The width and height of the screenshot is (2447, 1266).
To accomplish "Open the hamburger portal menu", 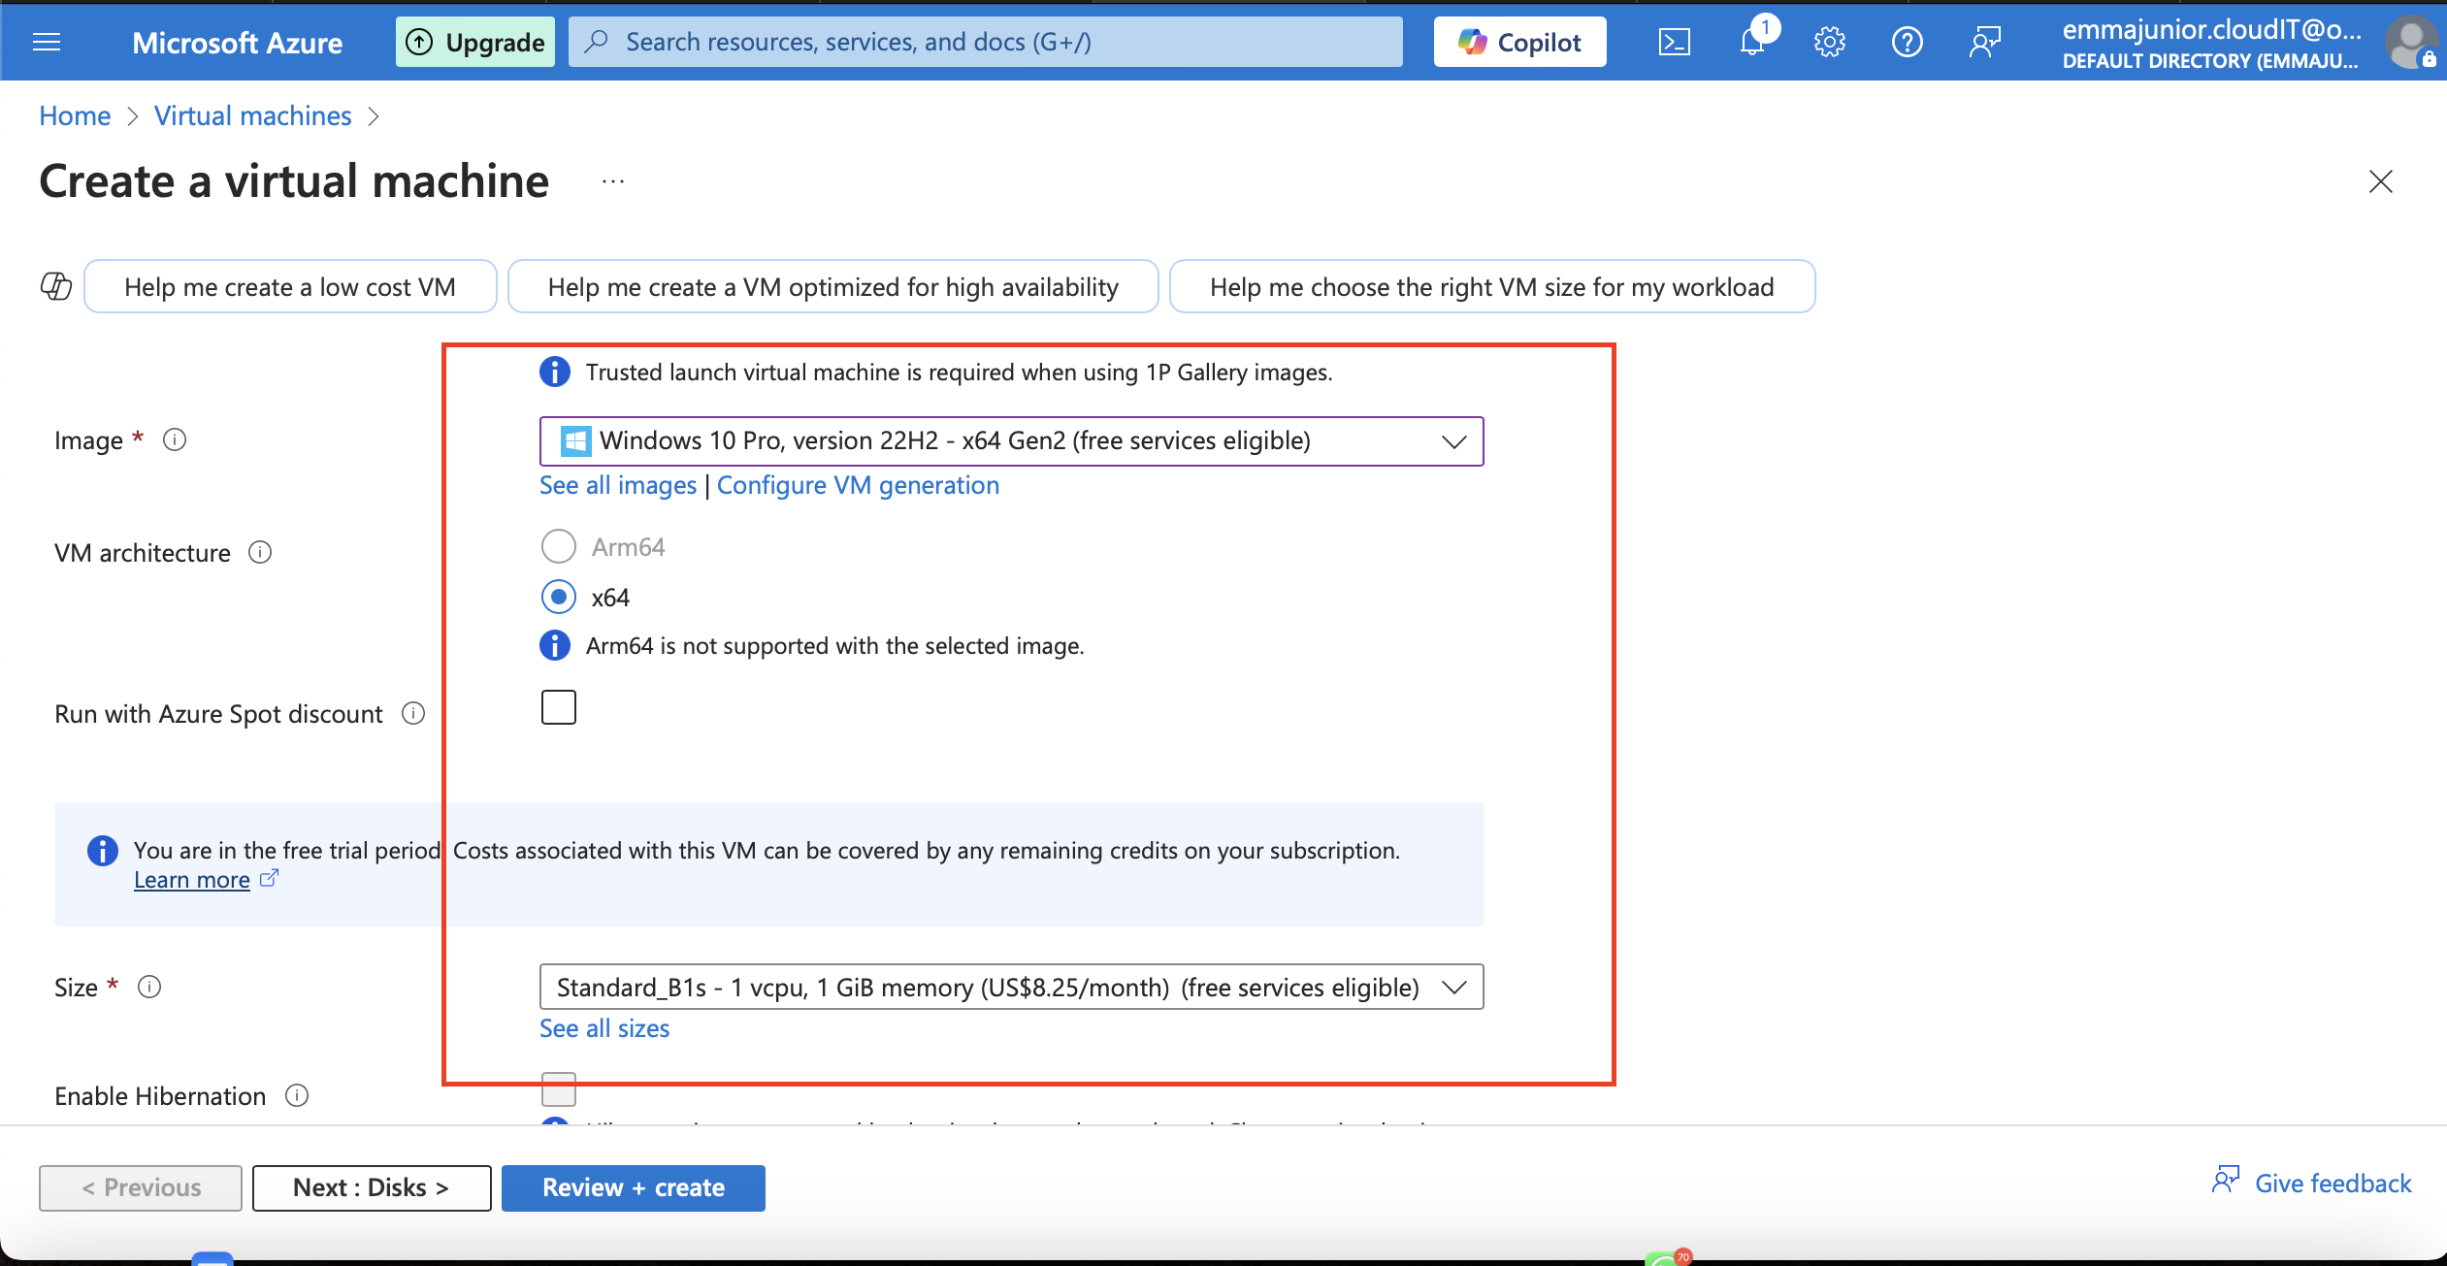I will pos(47,42).
